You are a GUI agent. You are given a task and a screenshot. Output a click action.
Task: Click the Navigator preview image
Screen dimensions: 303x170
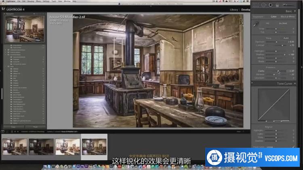coord(25,29)
